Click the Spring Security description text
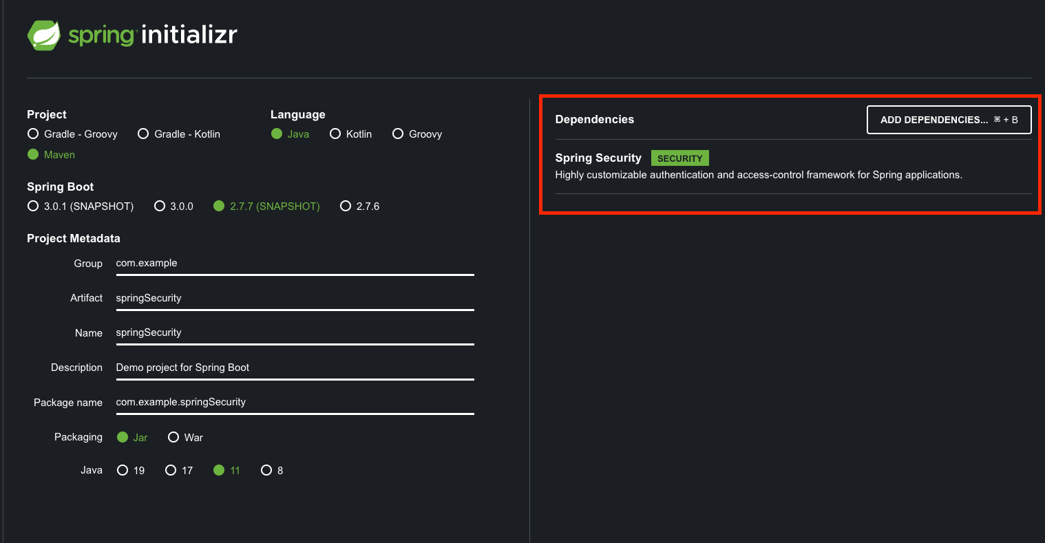Image resolution: width=1045 pixels, height=543 pixels. (x=759, y=175)
